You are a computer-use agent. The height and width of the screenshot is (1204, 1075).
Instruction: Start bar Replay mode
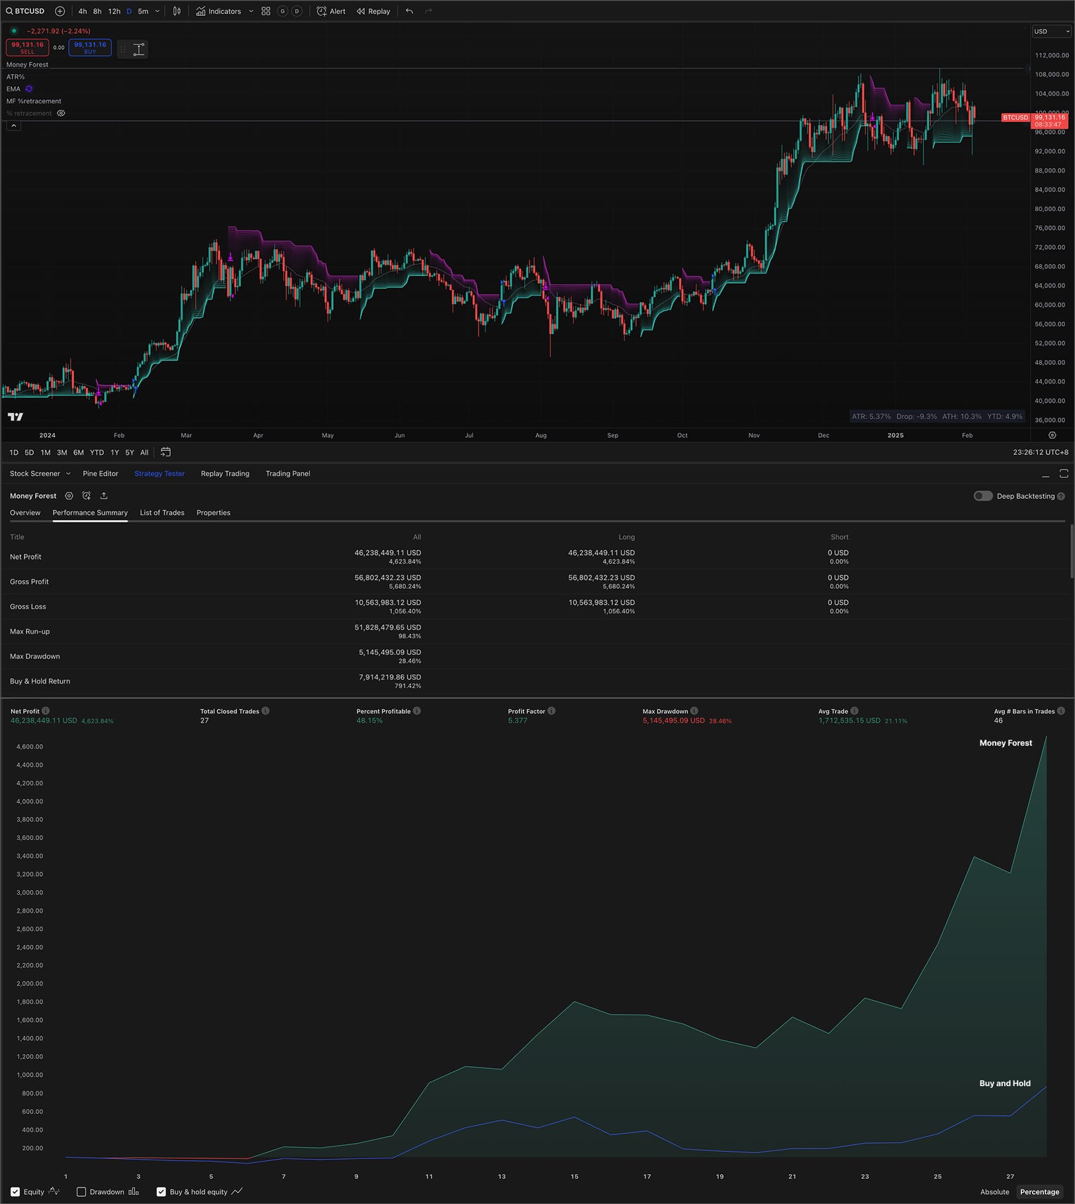click(373, 11)
